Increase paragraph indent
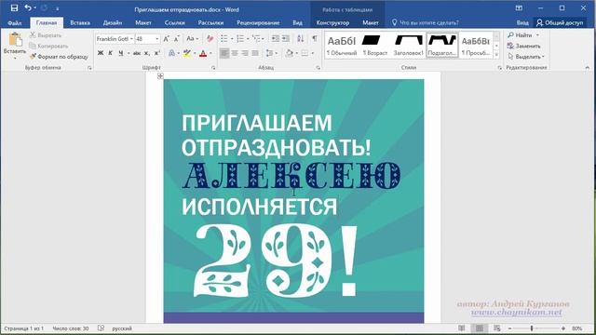596x335 pixels. [x=286, y=39]
